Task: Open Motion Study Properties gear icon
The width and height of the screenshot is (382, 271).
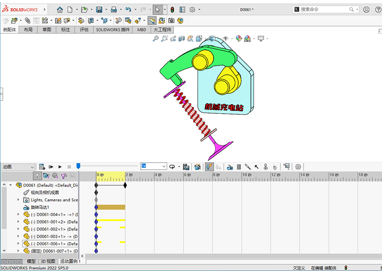Action: pyautogui.click(x=298, y=167)
